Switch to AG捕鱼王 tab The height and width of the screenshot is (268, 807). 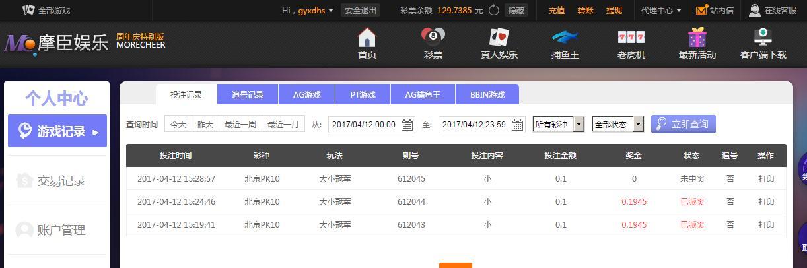(x=423, y=94)
